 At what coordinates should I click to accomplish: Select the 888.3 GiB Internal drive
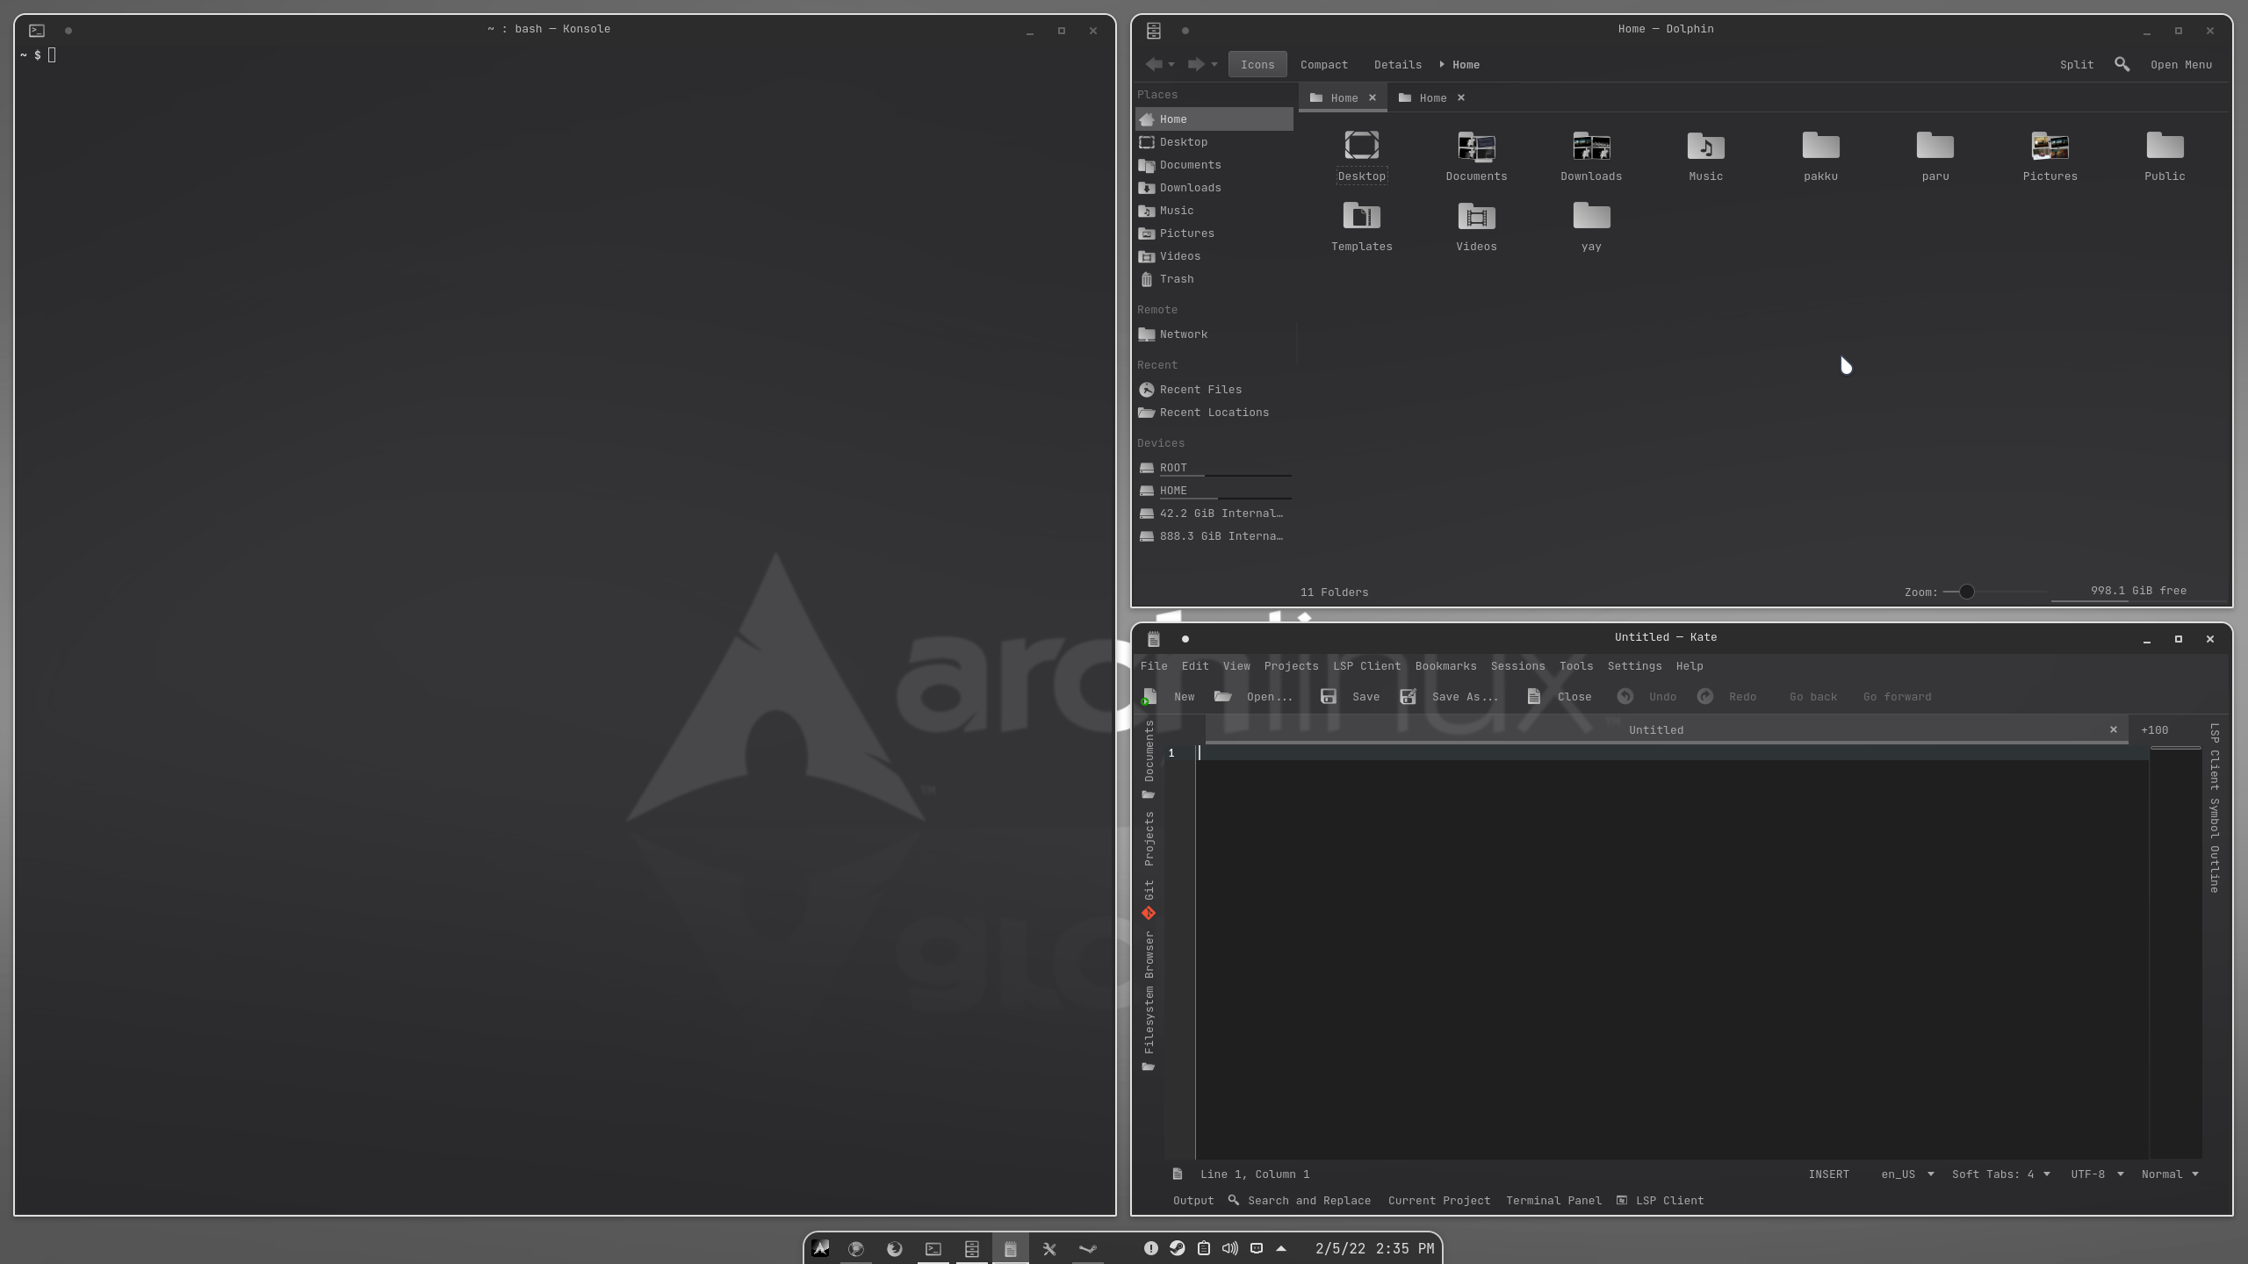click(x=1214, y=535)
